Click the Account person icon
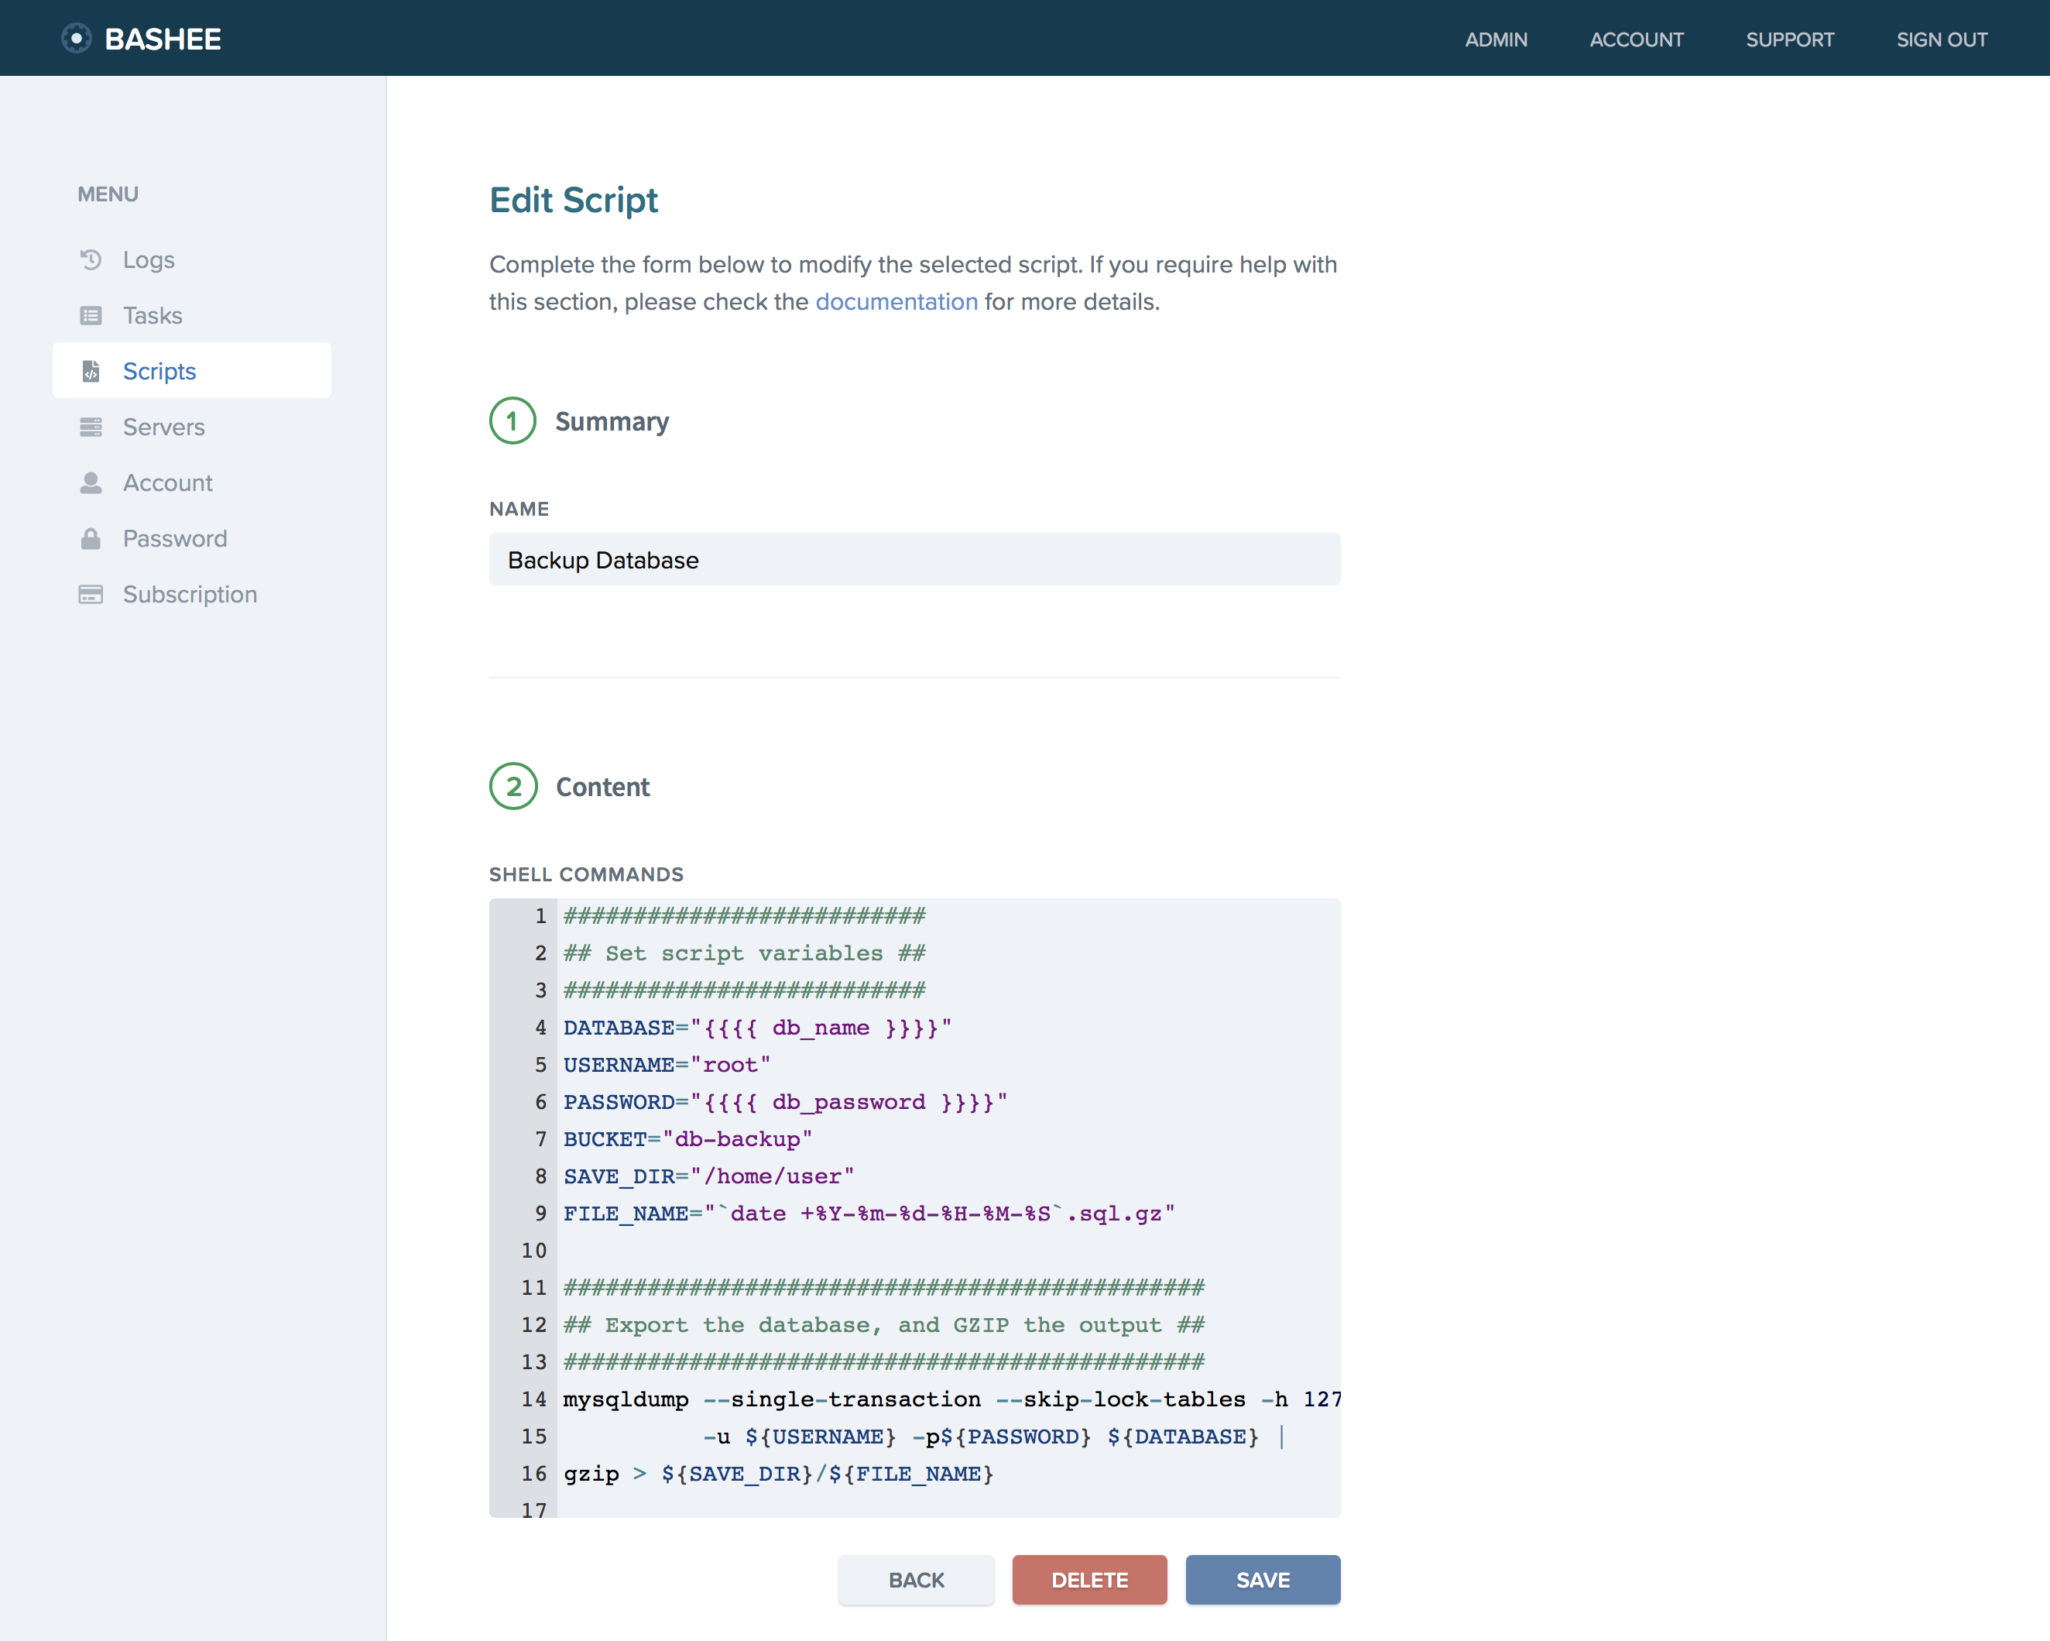 point(91,483)
